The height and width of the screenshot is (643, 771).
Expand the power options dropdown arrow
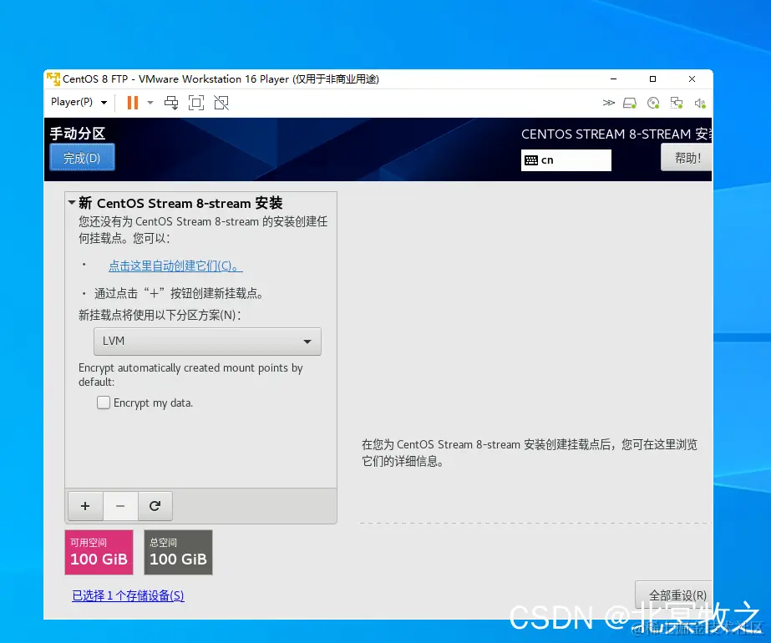(150, 103)
